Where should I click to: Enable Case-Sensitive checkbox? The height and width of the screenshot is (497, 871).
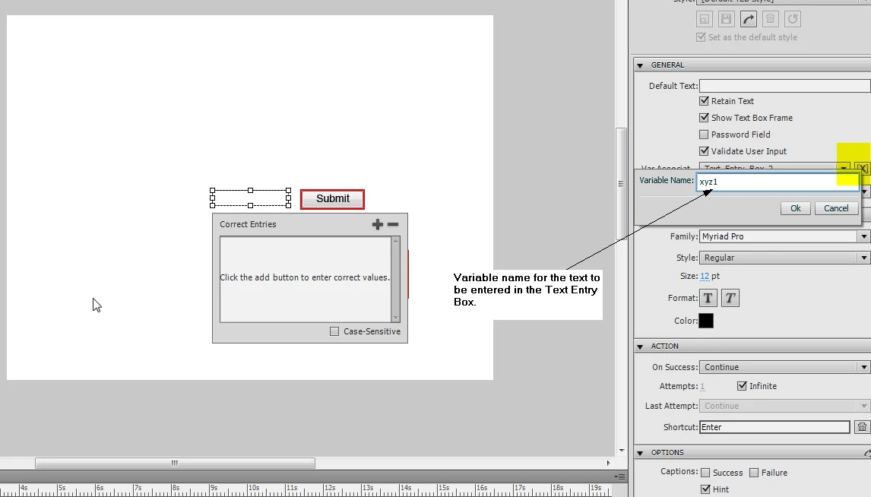[x=334, y=331]
